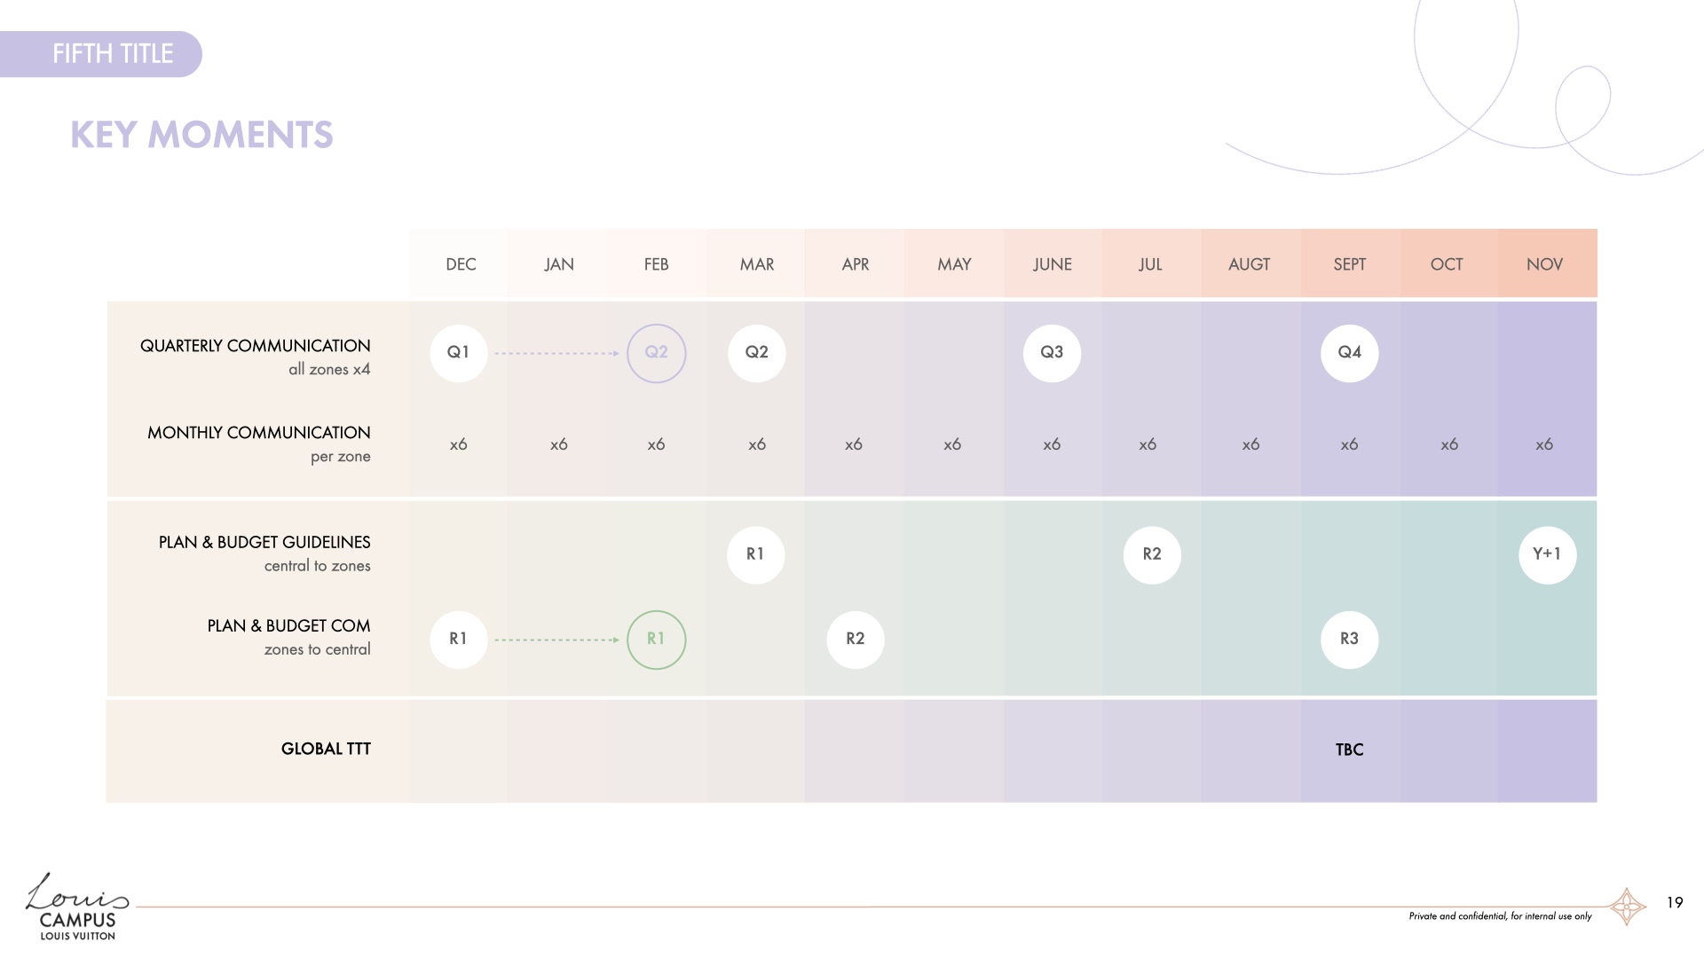Click the Q3 circle under June
Screen dimensions: 1704x958
1052,353
